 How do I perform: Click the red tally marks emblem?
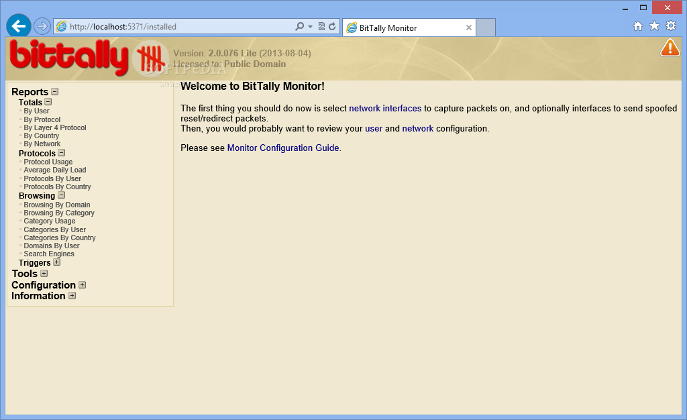(151, 58)
